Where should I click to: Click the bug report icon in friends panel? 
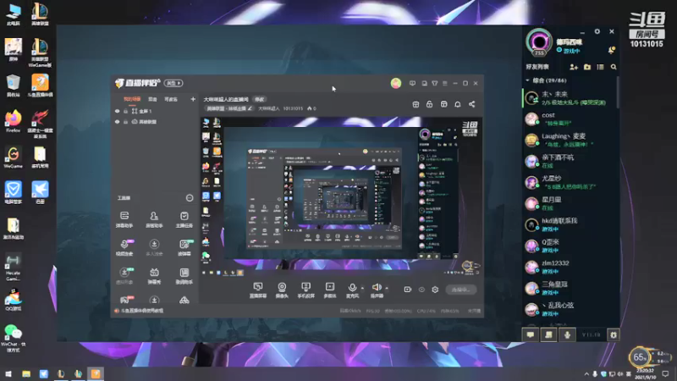613,334
